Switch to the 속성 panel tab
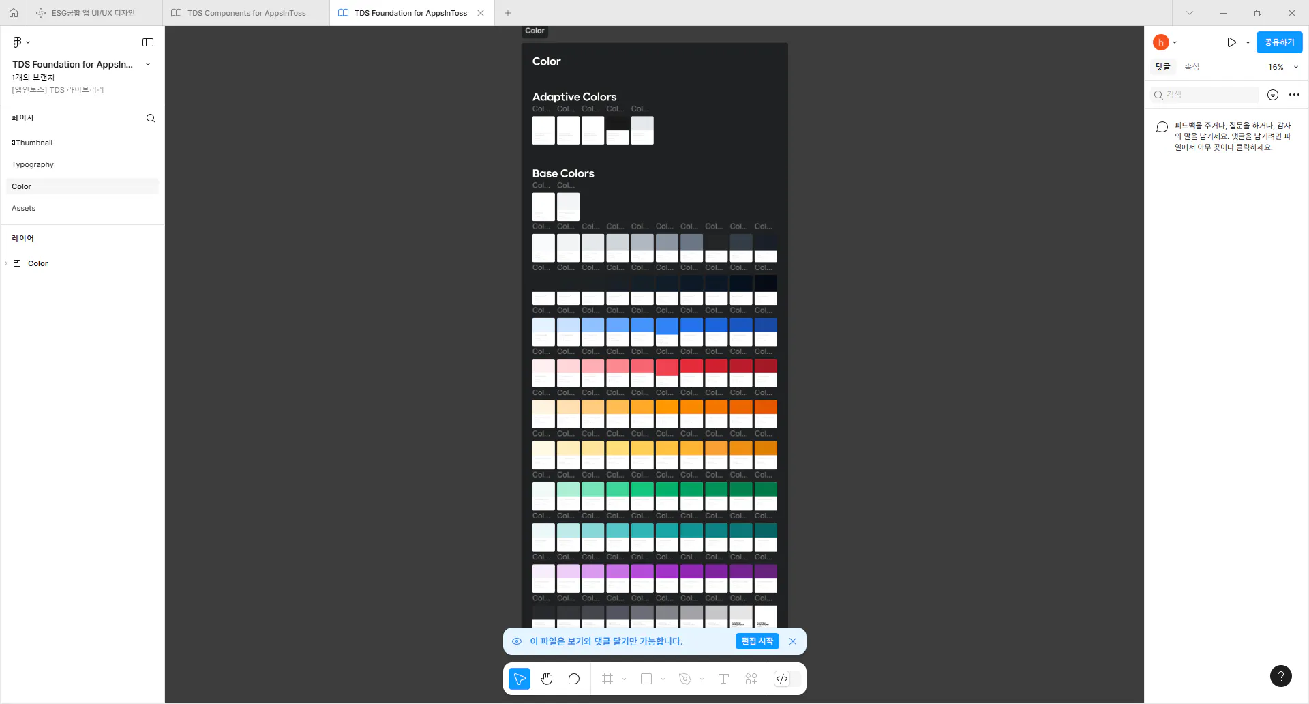1309x704 pixels. [x=1192, y=67]
